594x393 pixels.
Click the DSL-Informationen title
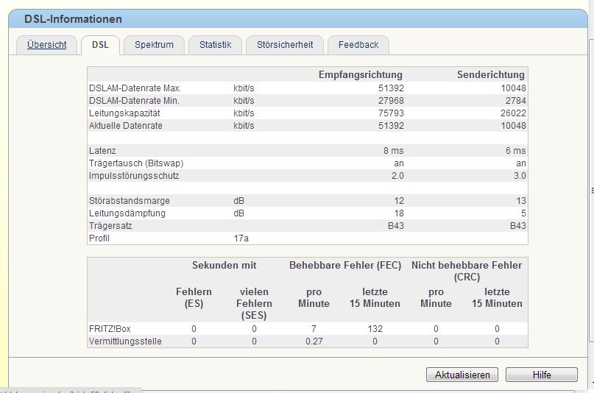[x=73, y=19]
